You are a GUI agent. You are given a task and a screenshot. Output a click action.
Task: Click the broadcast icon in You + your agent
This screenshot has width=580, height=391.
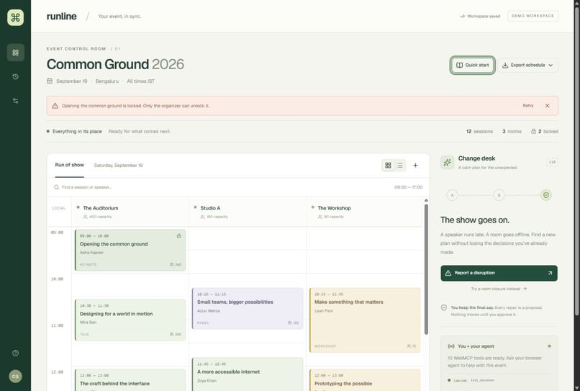451,346
